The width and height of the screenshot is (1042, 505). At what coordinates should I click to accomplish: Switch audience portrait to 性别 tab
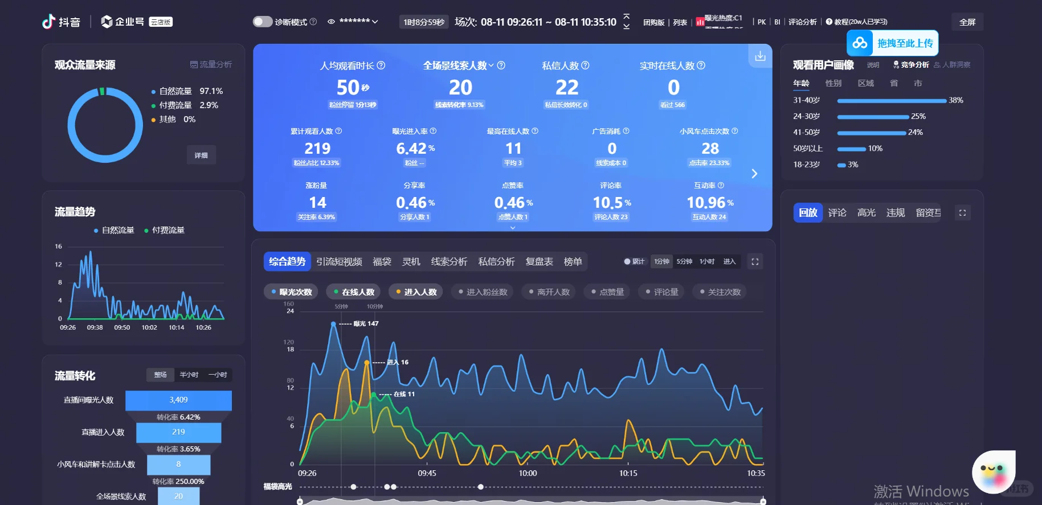click(x=833, y=83)
